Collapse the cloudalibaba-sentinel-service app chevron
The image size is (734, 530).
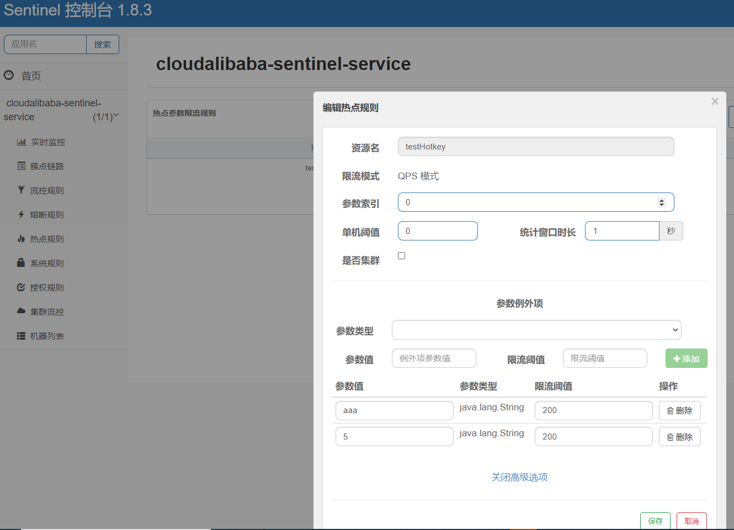click(x=116, y=115)
